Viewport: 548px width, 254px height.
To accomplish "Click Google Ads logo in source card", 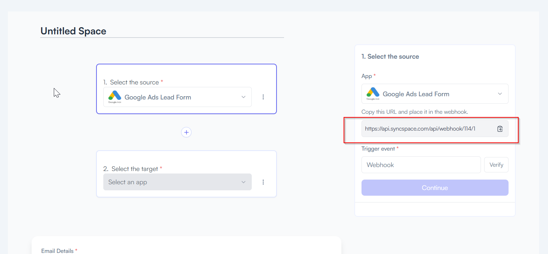I will pos(115,97).
